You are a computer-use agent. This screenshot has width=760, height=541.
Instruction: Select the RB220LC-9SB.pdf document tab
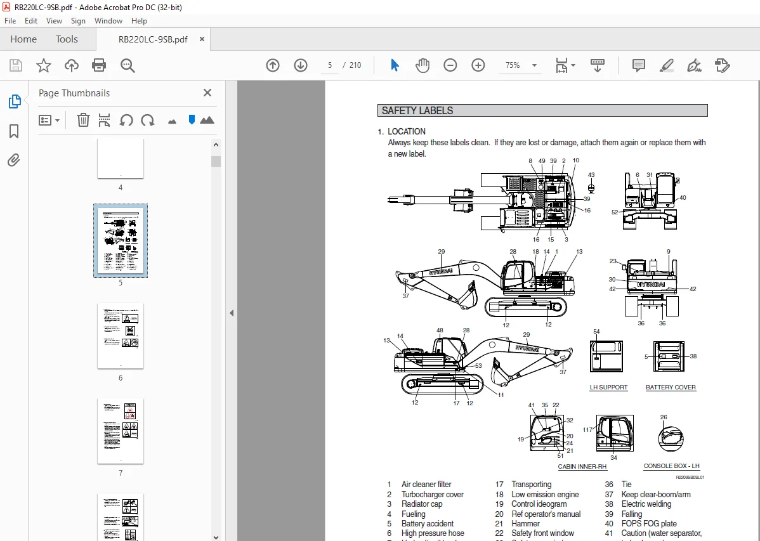tap(153, 39)
